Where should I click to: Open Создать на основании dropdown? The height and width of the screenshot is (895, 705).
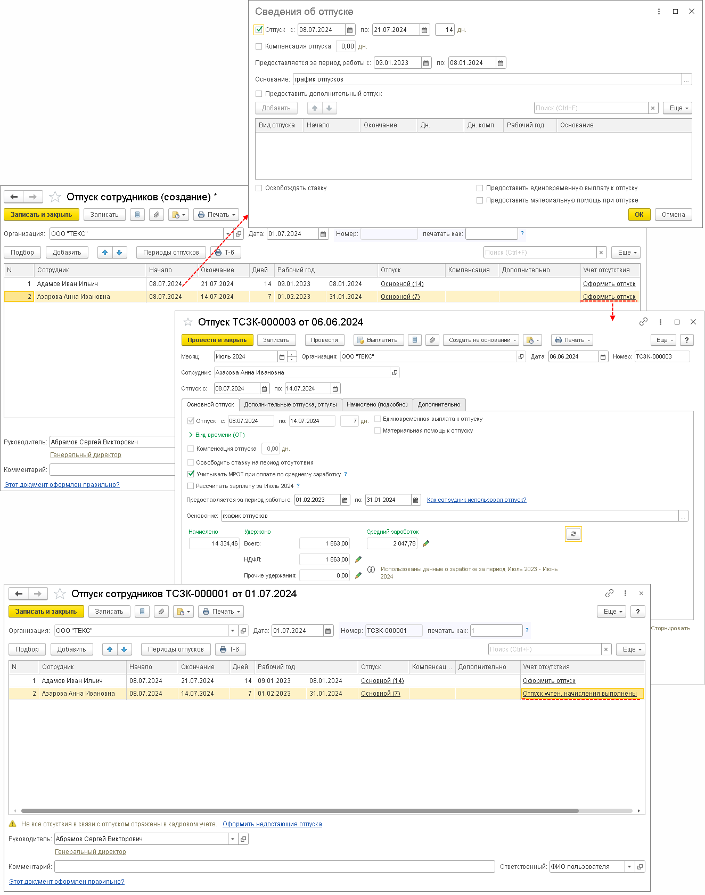click(482, 340)
